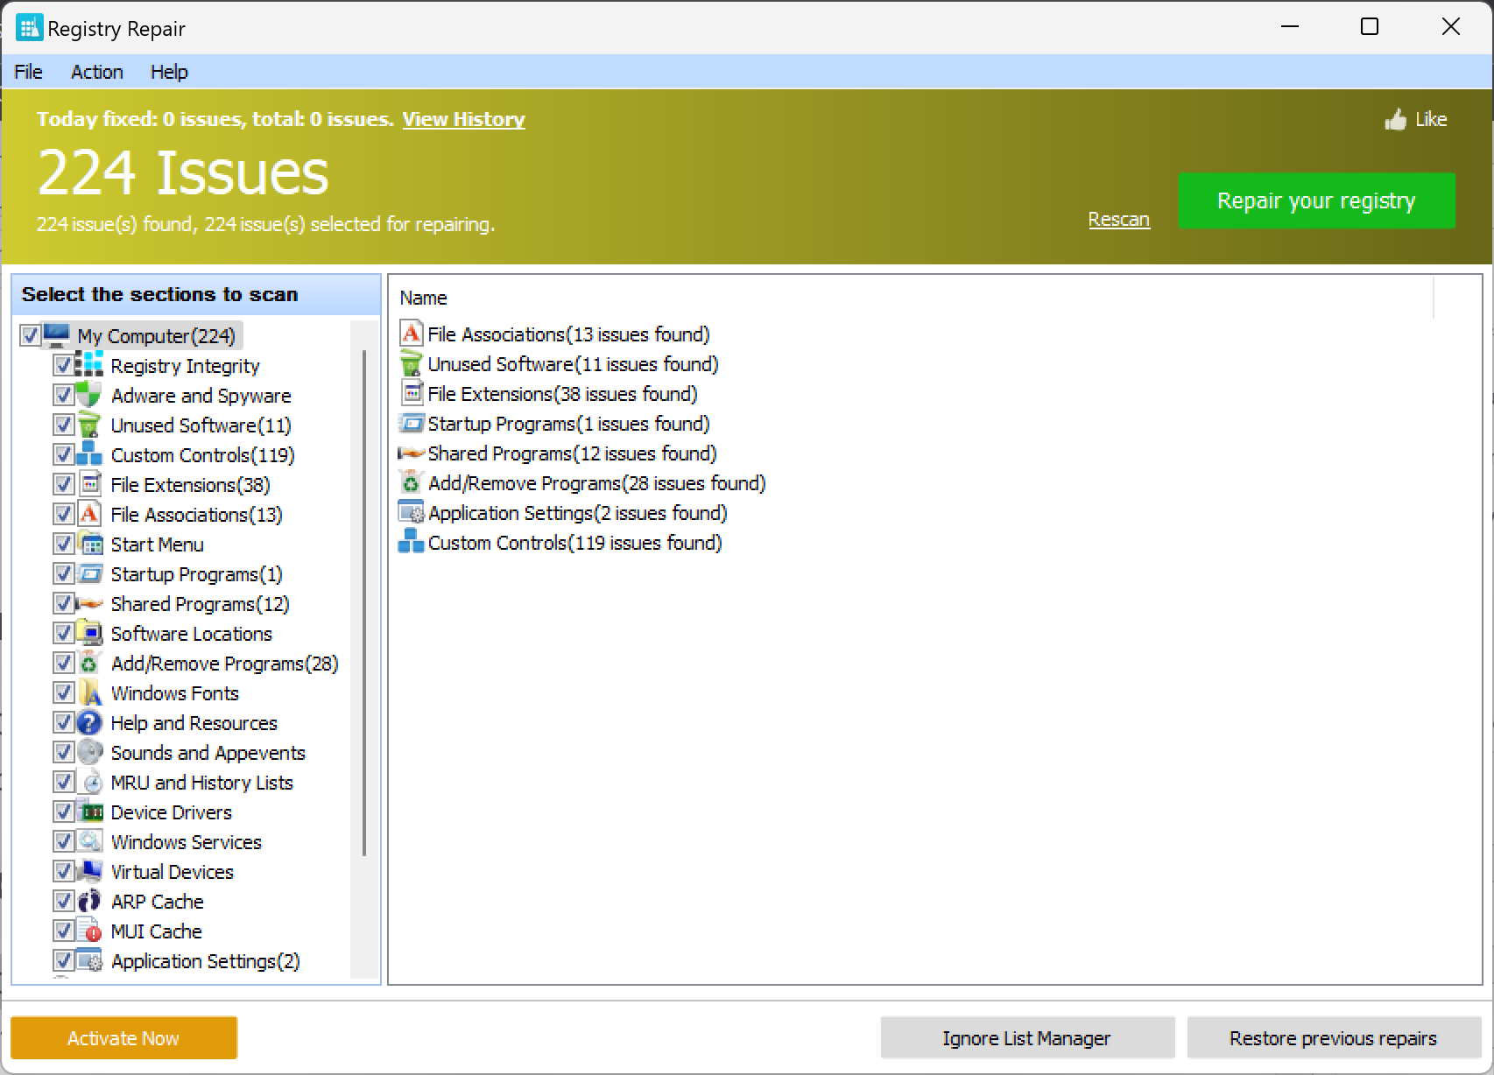This screenshot has width=1494, height=1075.
Task: Click the Repair your registry button
Action: [x=1316, y=200]
